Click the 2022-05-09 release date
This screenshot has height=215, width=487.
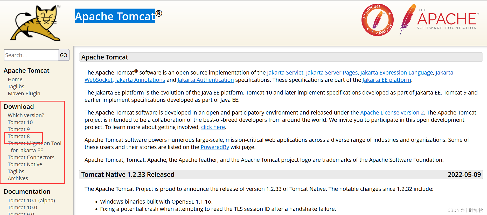pyautogui.click(x=464, y=174)
